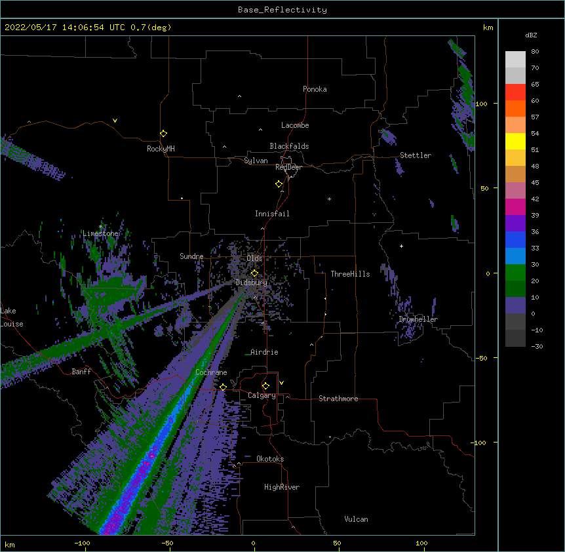This screenshot has width=565, height=552.
Task: Click the yellow 54 dBZ legend swatch
Action: pyautogui.click(x=515, y=142)
